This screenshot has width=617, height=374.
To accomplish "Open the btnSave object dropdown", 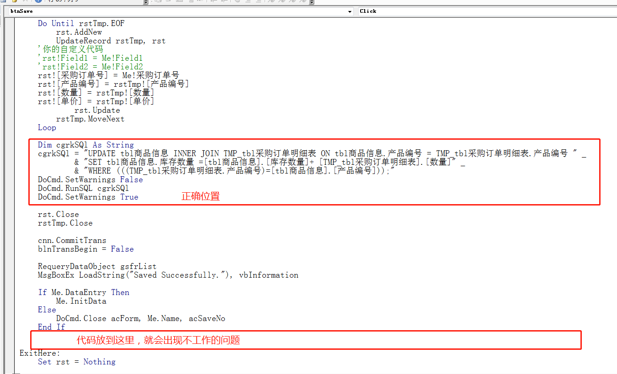I will pos(350,11).
